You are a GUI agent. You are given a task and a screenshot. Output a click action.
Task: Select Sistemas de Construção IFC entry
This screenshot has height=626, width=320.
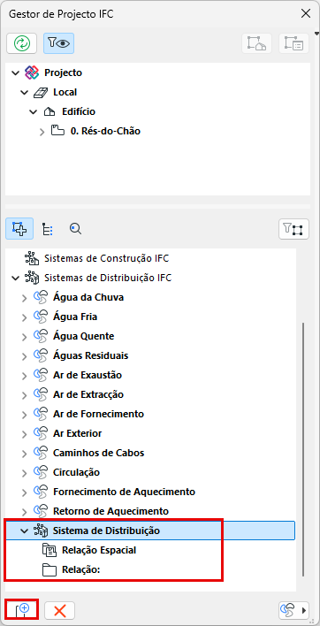pos(107,258)
